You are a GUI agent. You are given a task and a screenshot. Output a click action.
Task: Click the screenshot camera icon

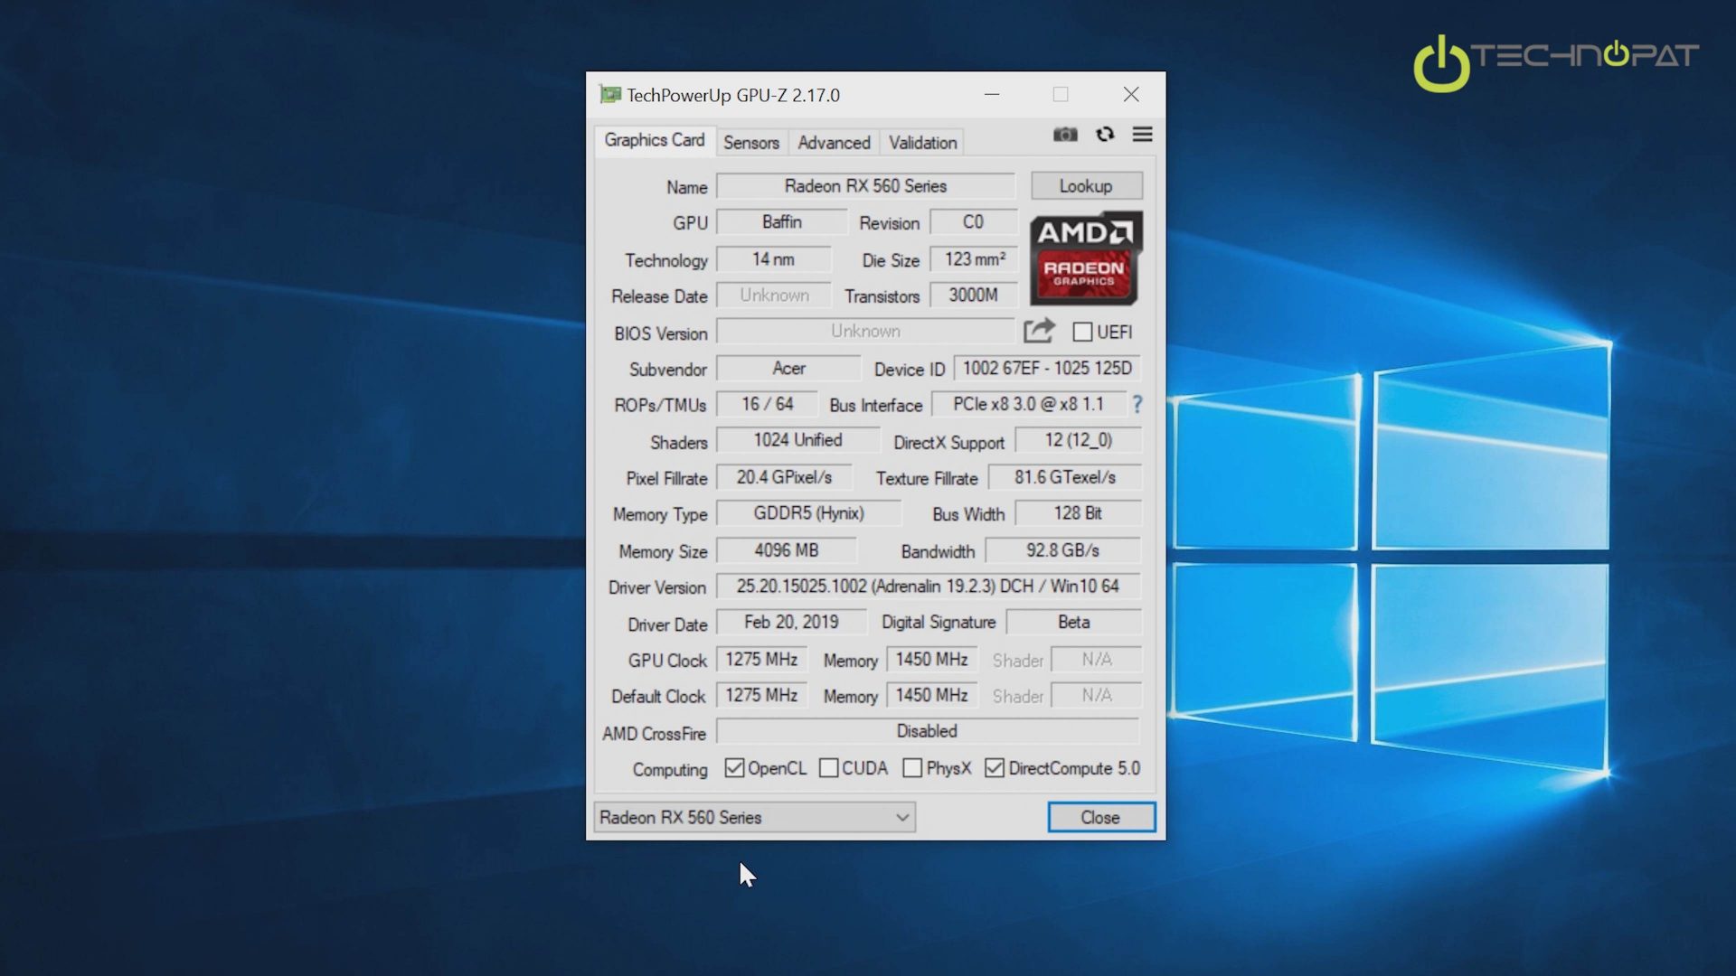[x=1065, y=135]
